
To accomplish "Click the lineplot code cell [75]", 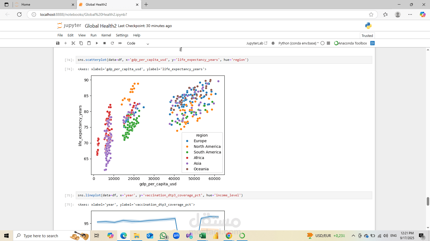I will [x=224, y=195].
